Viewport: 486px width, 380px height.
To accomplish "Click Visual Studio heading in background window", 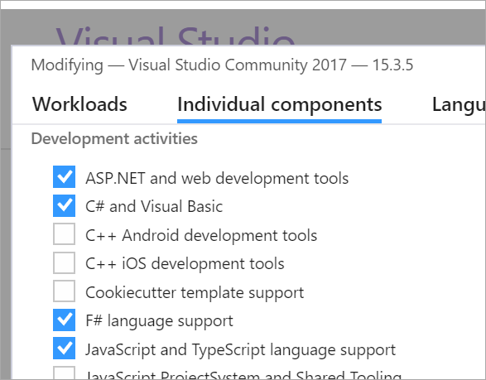I will (176, 36).
